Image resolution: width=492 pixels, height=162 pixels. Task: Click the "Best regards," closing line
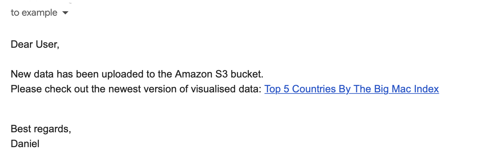[x=41, y=129]
